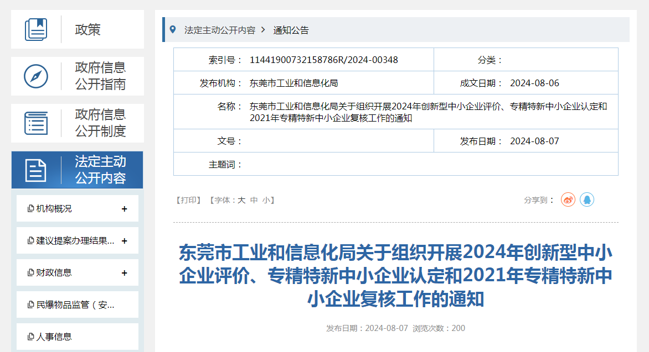Click the 浏览次数：200 view count
The image size is (649, 352).
click(439, 328)
